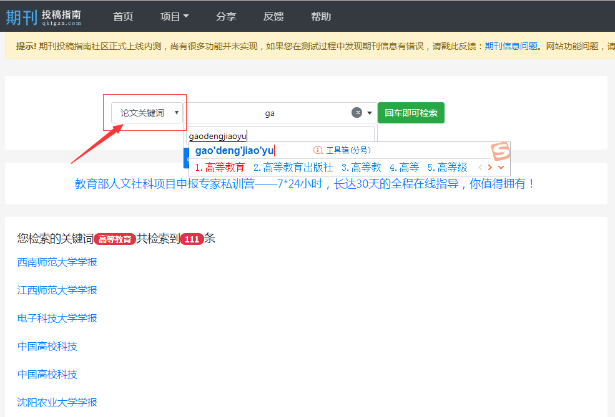Viewport: 615px width, 417px height.
Task: Open the 教育部人文社科项目申报专家私训营 promo link
Action: pos(304,183)
